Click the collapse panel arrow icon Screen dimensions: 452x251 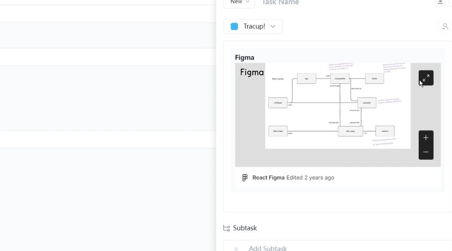pyautogui.click(x=440, y=2)
